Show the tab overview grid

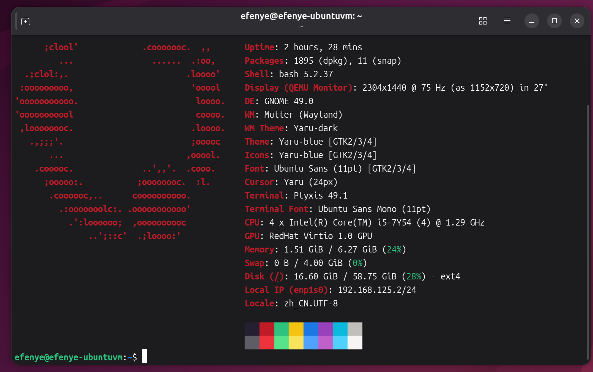pos(483,21)
